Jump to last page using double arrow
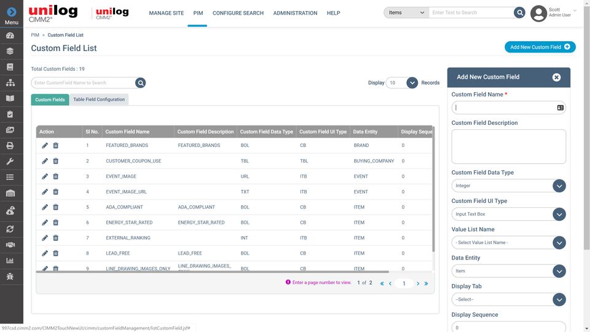This screenshot has width=590, height=332. click(427, 283)
